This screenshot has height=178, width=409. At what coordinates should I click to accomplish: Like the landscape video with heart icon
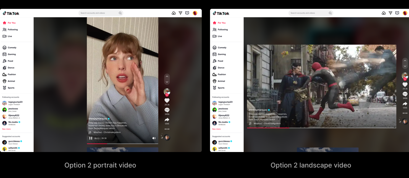tap(405, 85)
